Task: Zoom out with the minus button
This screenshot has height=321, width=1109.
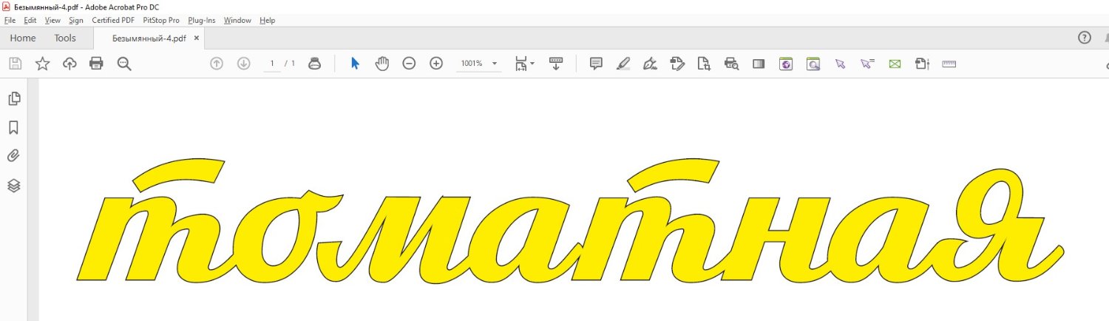Action: tap(409, 64)
